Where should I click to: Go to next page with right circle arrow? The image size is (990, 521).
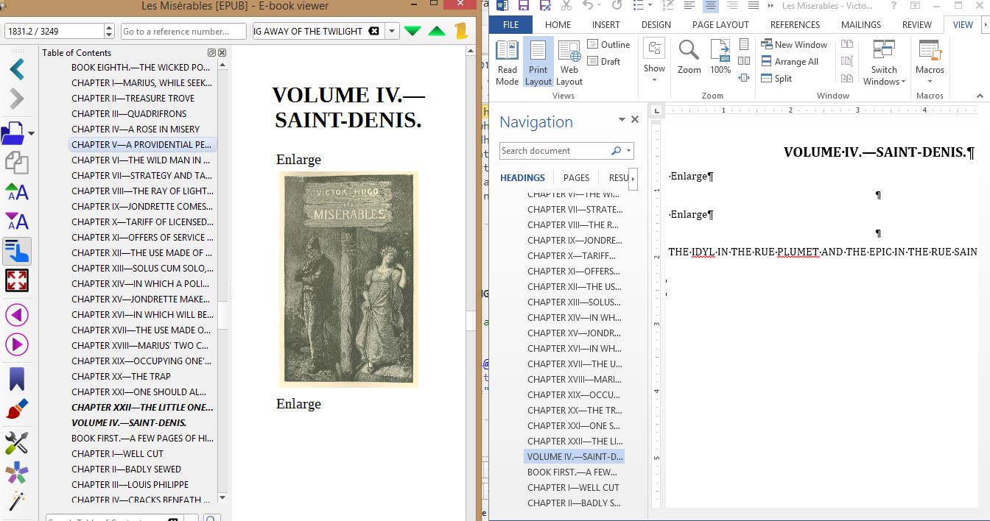pyautogui.click(x=16, y=344)
